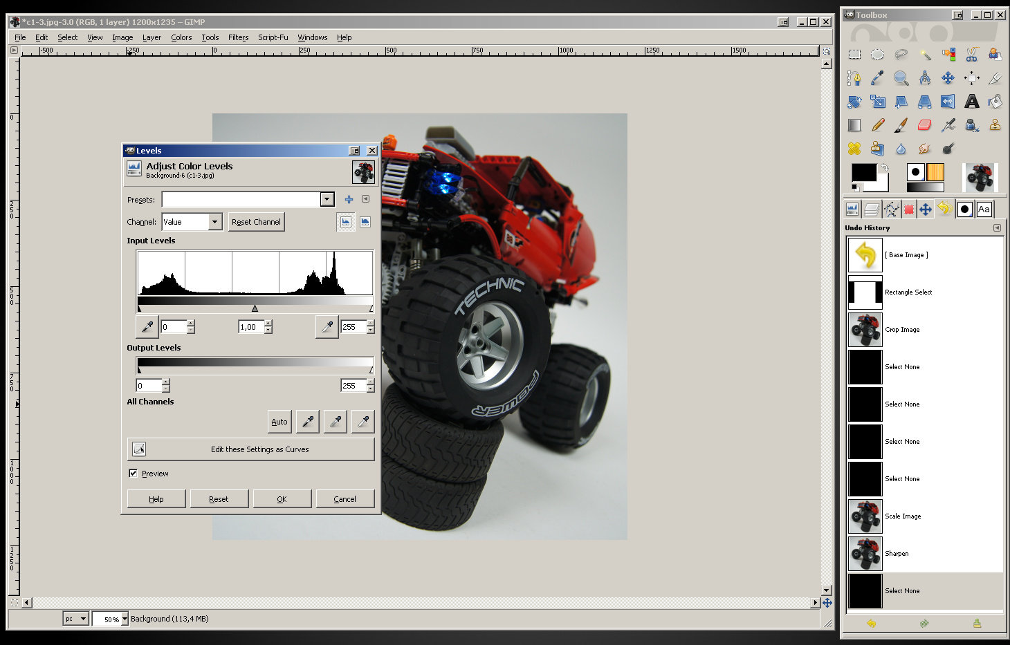The height and width of the screenshot is (645, 1010).
Task: Click the black foreground color swatch
Action: click(x=863, y=172)
